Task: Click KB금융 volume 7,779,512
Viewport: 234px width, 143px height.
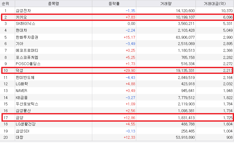Action: [186, 98]
